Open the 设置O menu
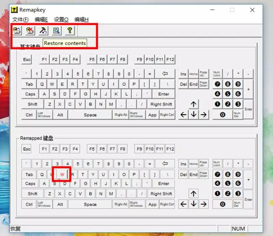 tap(61, 19)
